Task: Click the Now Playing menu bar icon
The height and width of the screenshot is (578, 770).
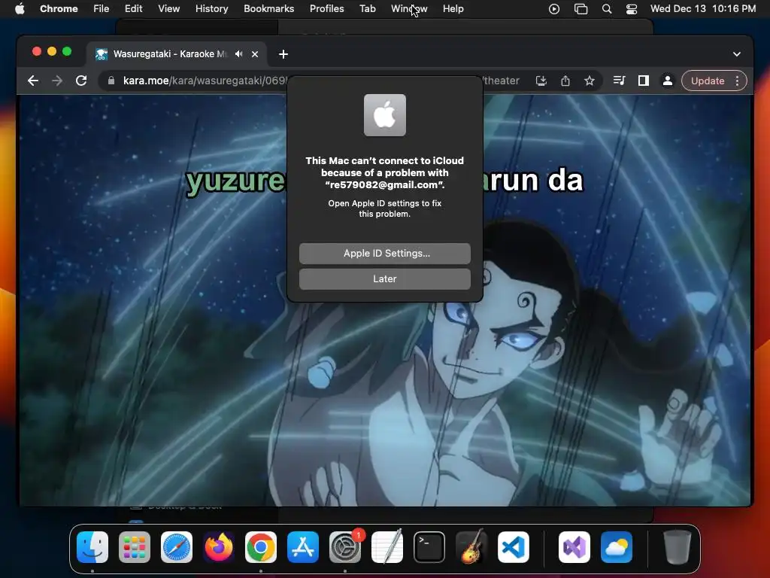Action: click(x=554, y=9)
